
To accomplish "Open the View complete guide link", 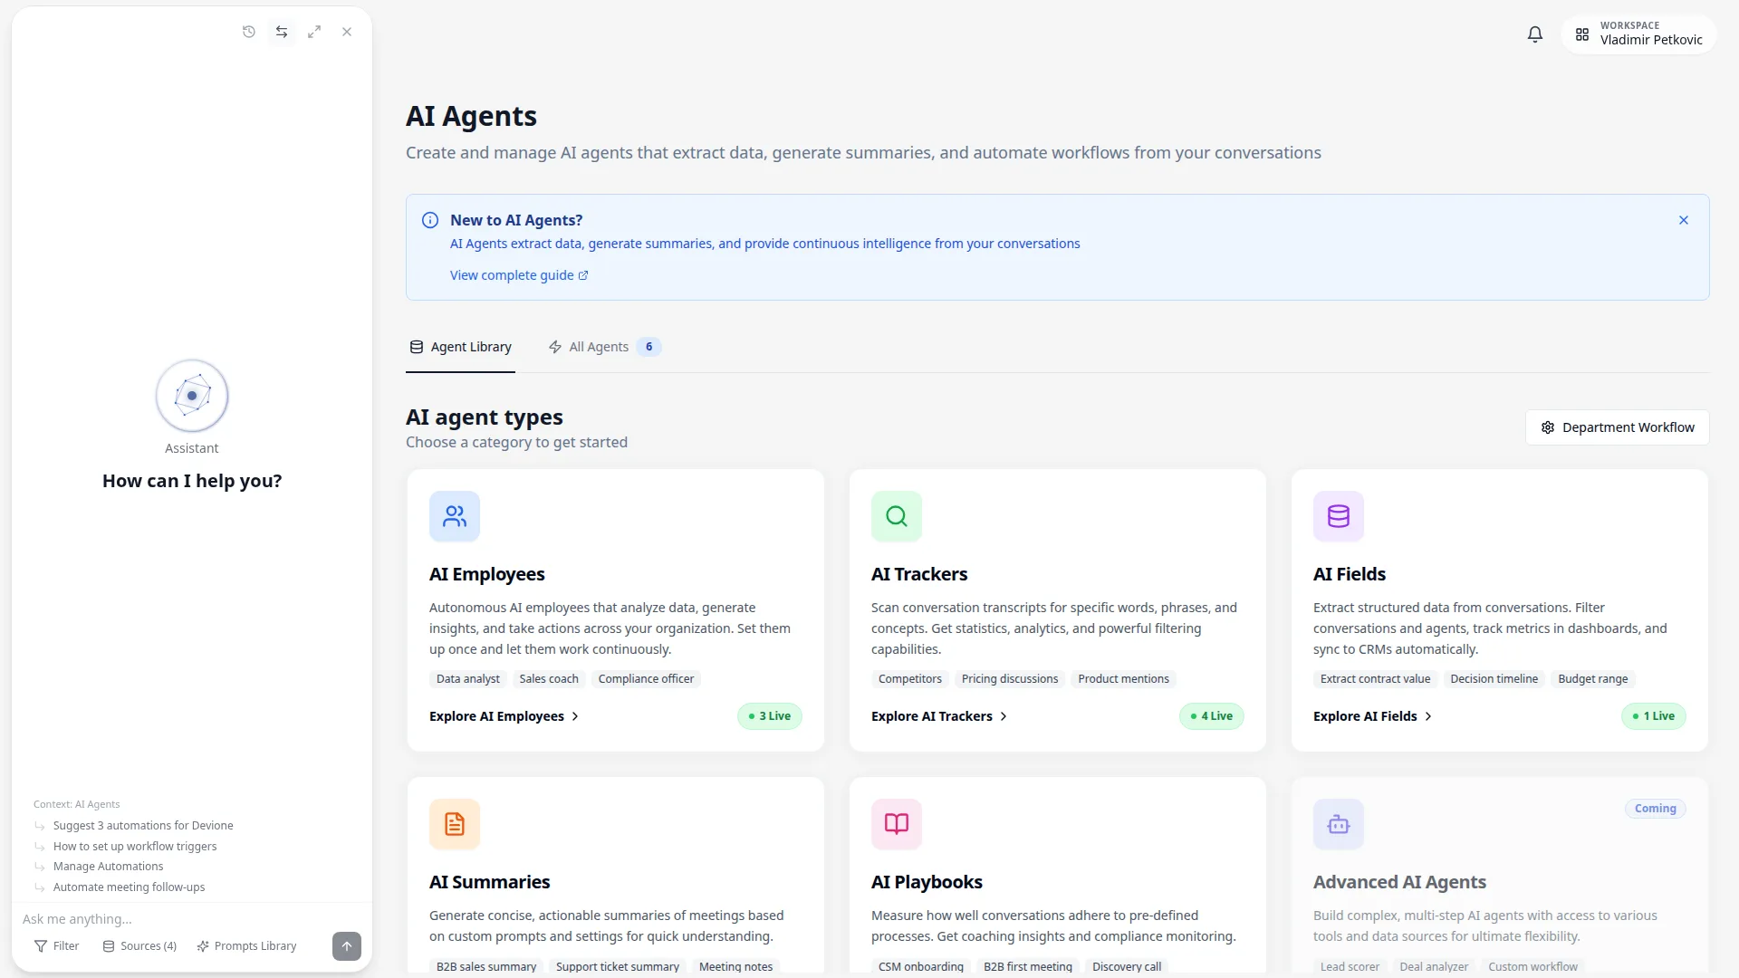I will [x=519, y=275].
